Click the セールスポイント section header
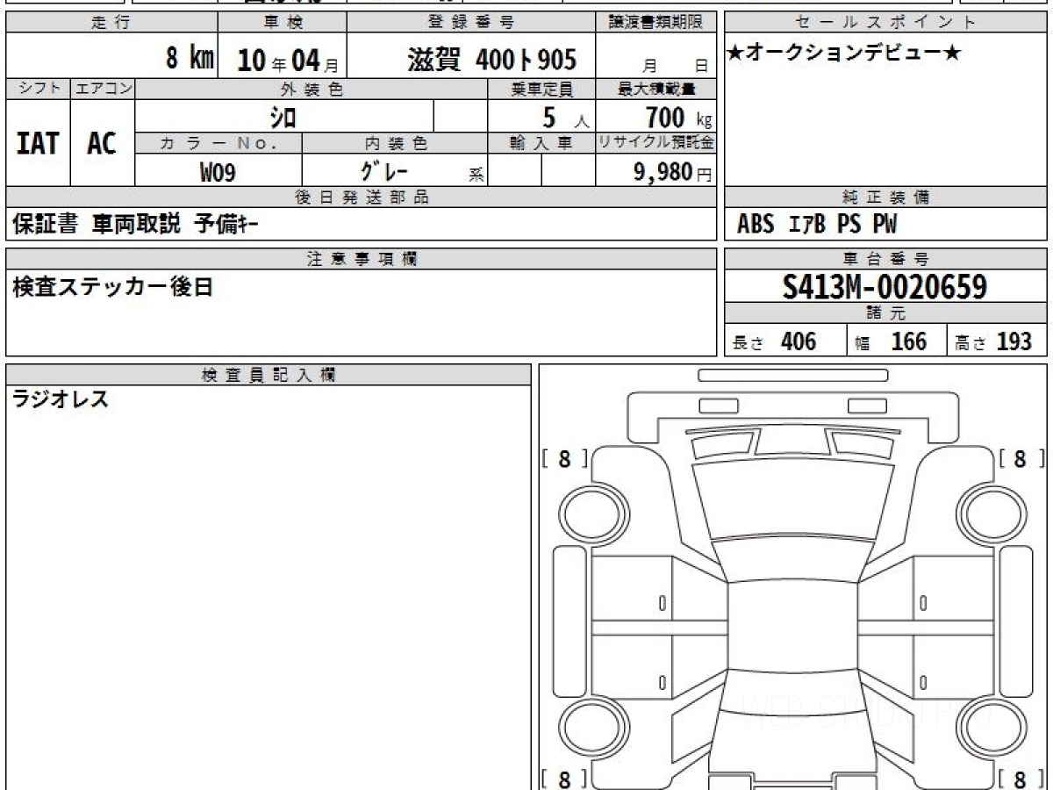The width and height of the screenshot is (1053, 790). tap(885, 23)
